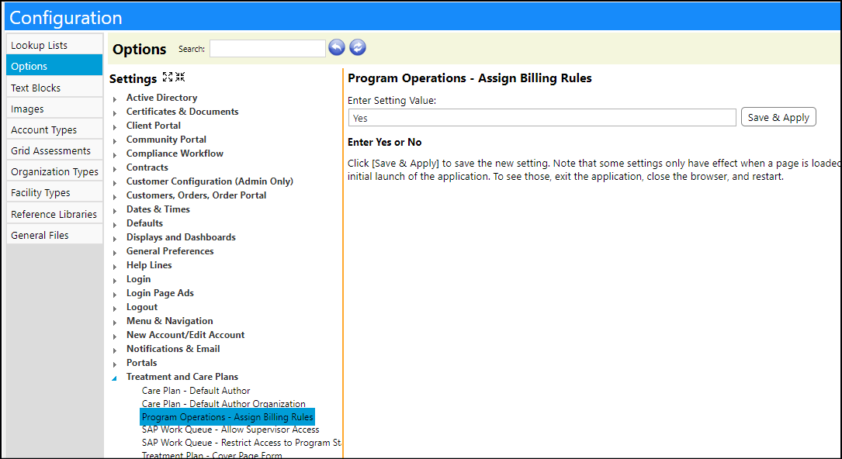Expand the Compliance Workflow node
This screenshot has width=842, height=459.
(115, 155)
